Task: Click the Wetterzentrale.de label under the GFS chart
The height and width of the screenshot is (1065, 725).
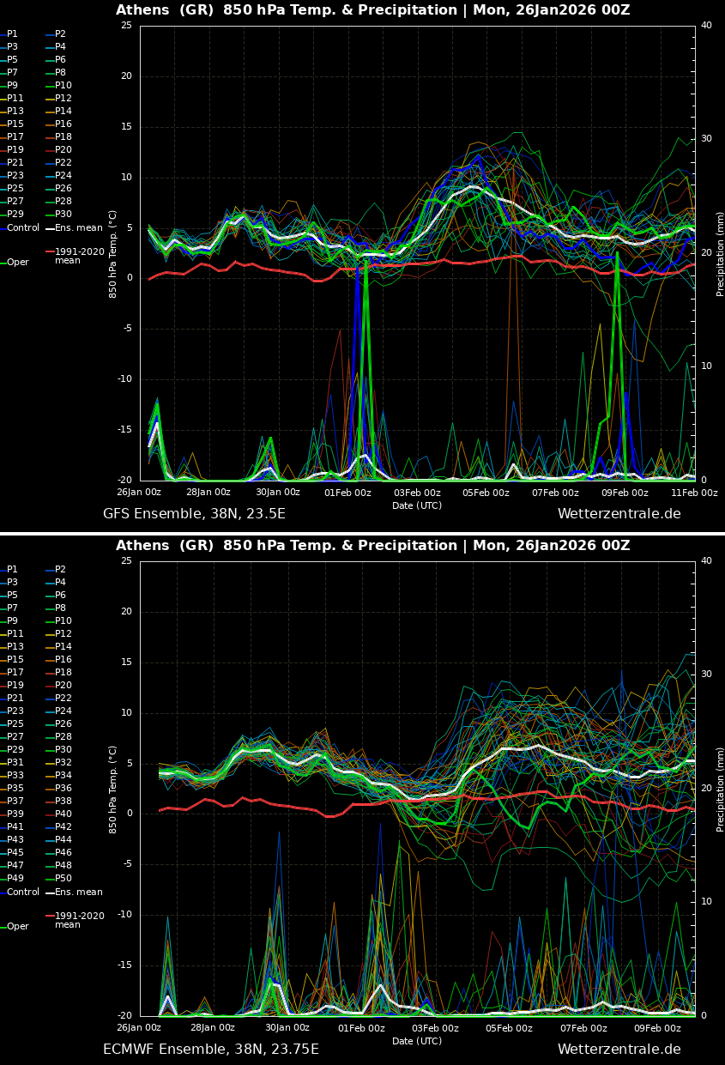Action: point(619,514)
